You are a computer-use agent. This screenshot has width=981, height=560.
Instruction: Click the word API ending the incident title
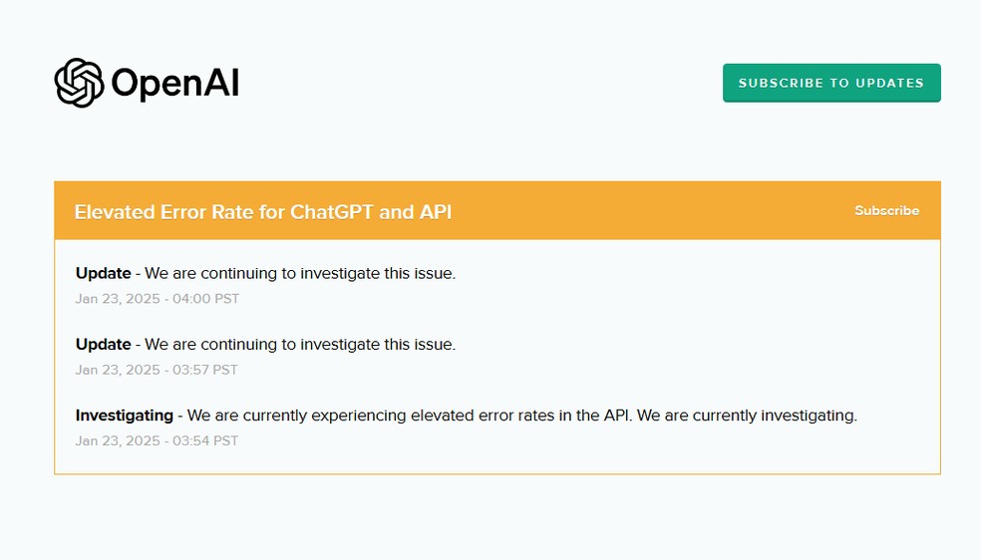point(436,212)
